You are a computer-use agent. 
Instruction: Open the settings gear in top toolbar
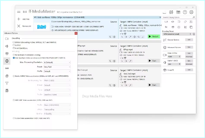[191, 12]
